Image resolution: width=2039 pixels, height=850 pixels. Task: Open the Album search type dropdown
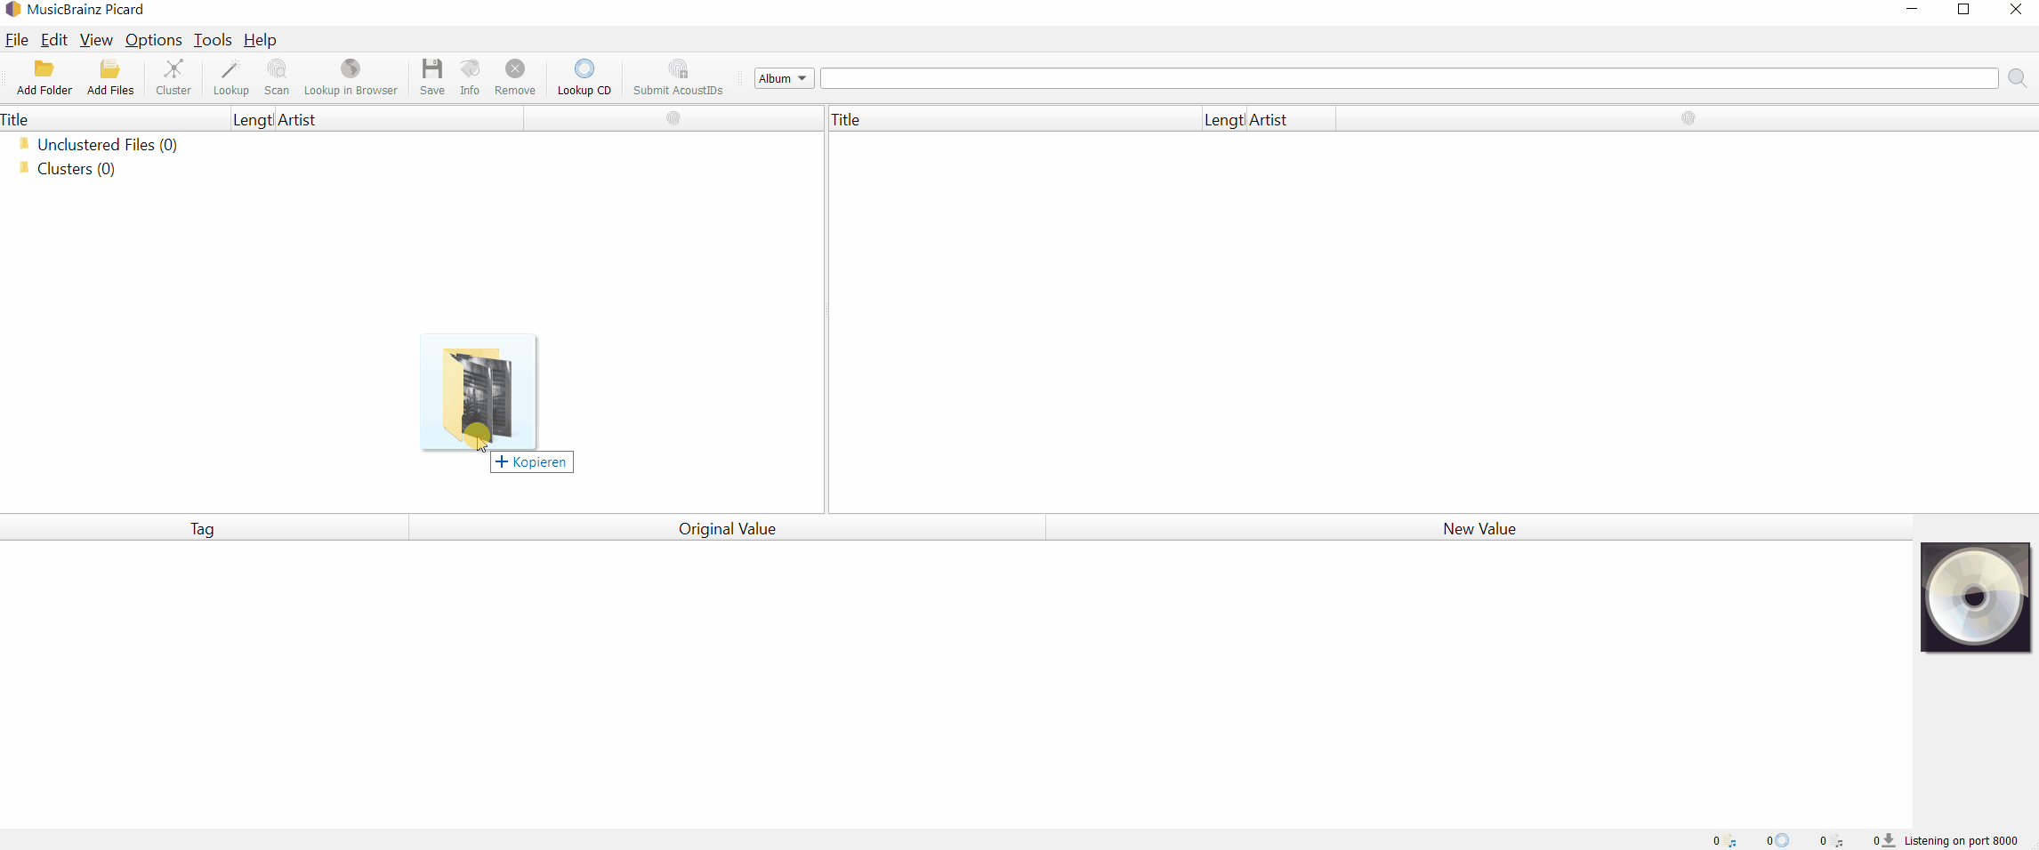(x=784, y=79)
